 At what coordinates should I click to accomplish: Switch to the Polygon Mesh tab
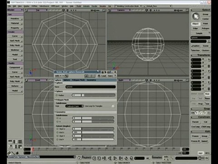point(78,80)
